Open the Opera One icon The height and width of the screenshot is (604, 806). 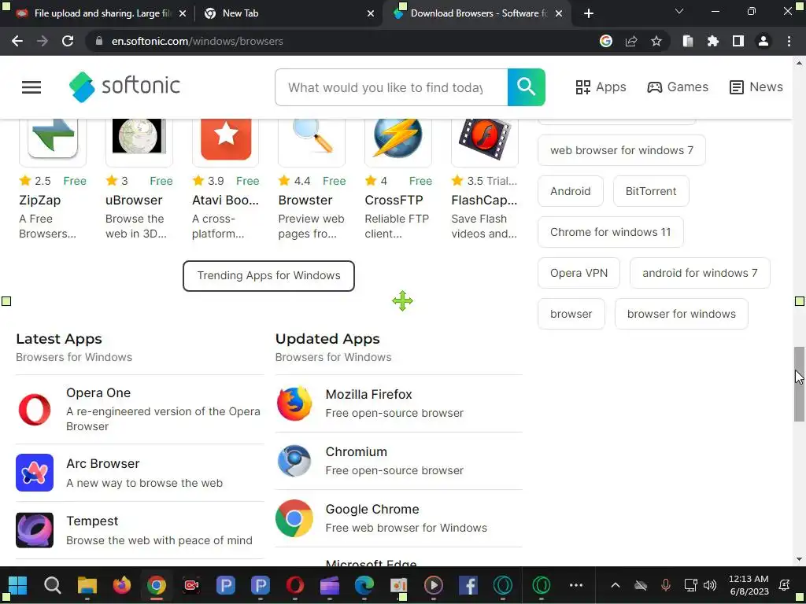click(x=35, y=409)
